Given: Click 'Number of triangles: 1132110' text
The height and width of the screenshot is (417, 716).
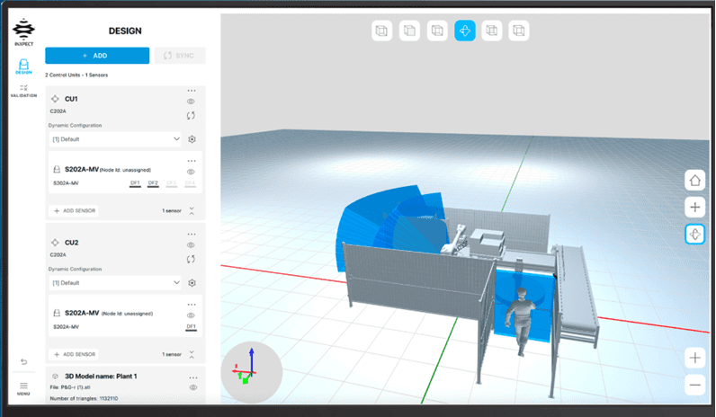Looking at the screenshot, I should (84, 398).
